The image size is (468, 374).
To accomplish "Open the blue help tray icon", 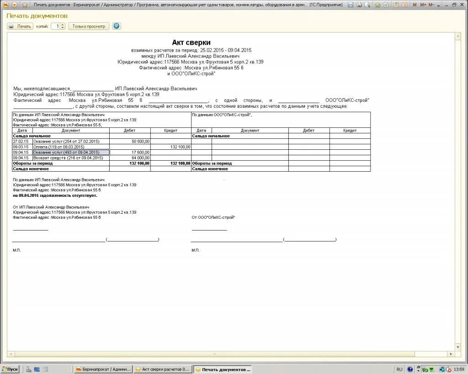I will (410, 369).
